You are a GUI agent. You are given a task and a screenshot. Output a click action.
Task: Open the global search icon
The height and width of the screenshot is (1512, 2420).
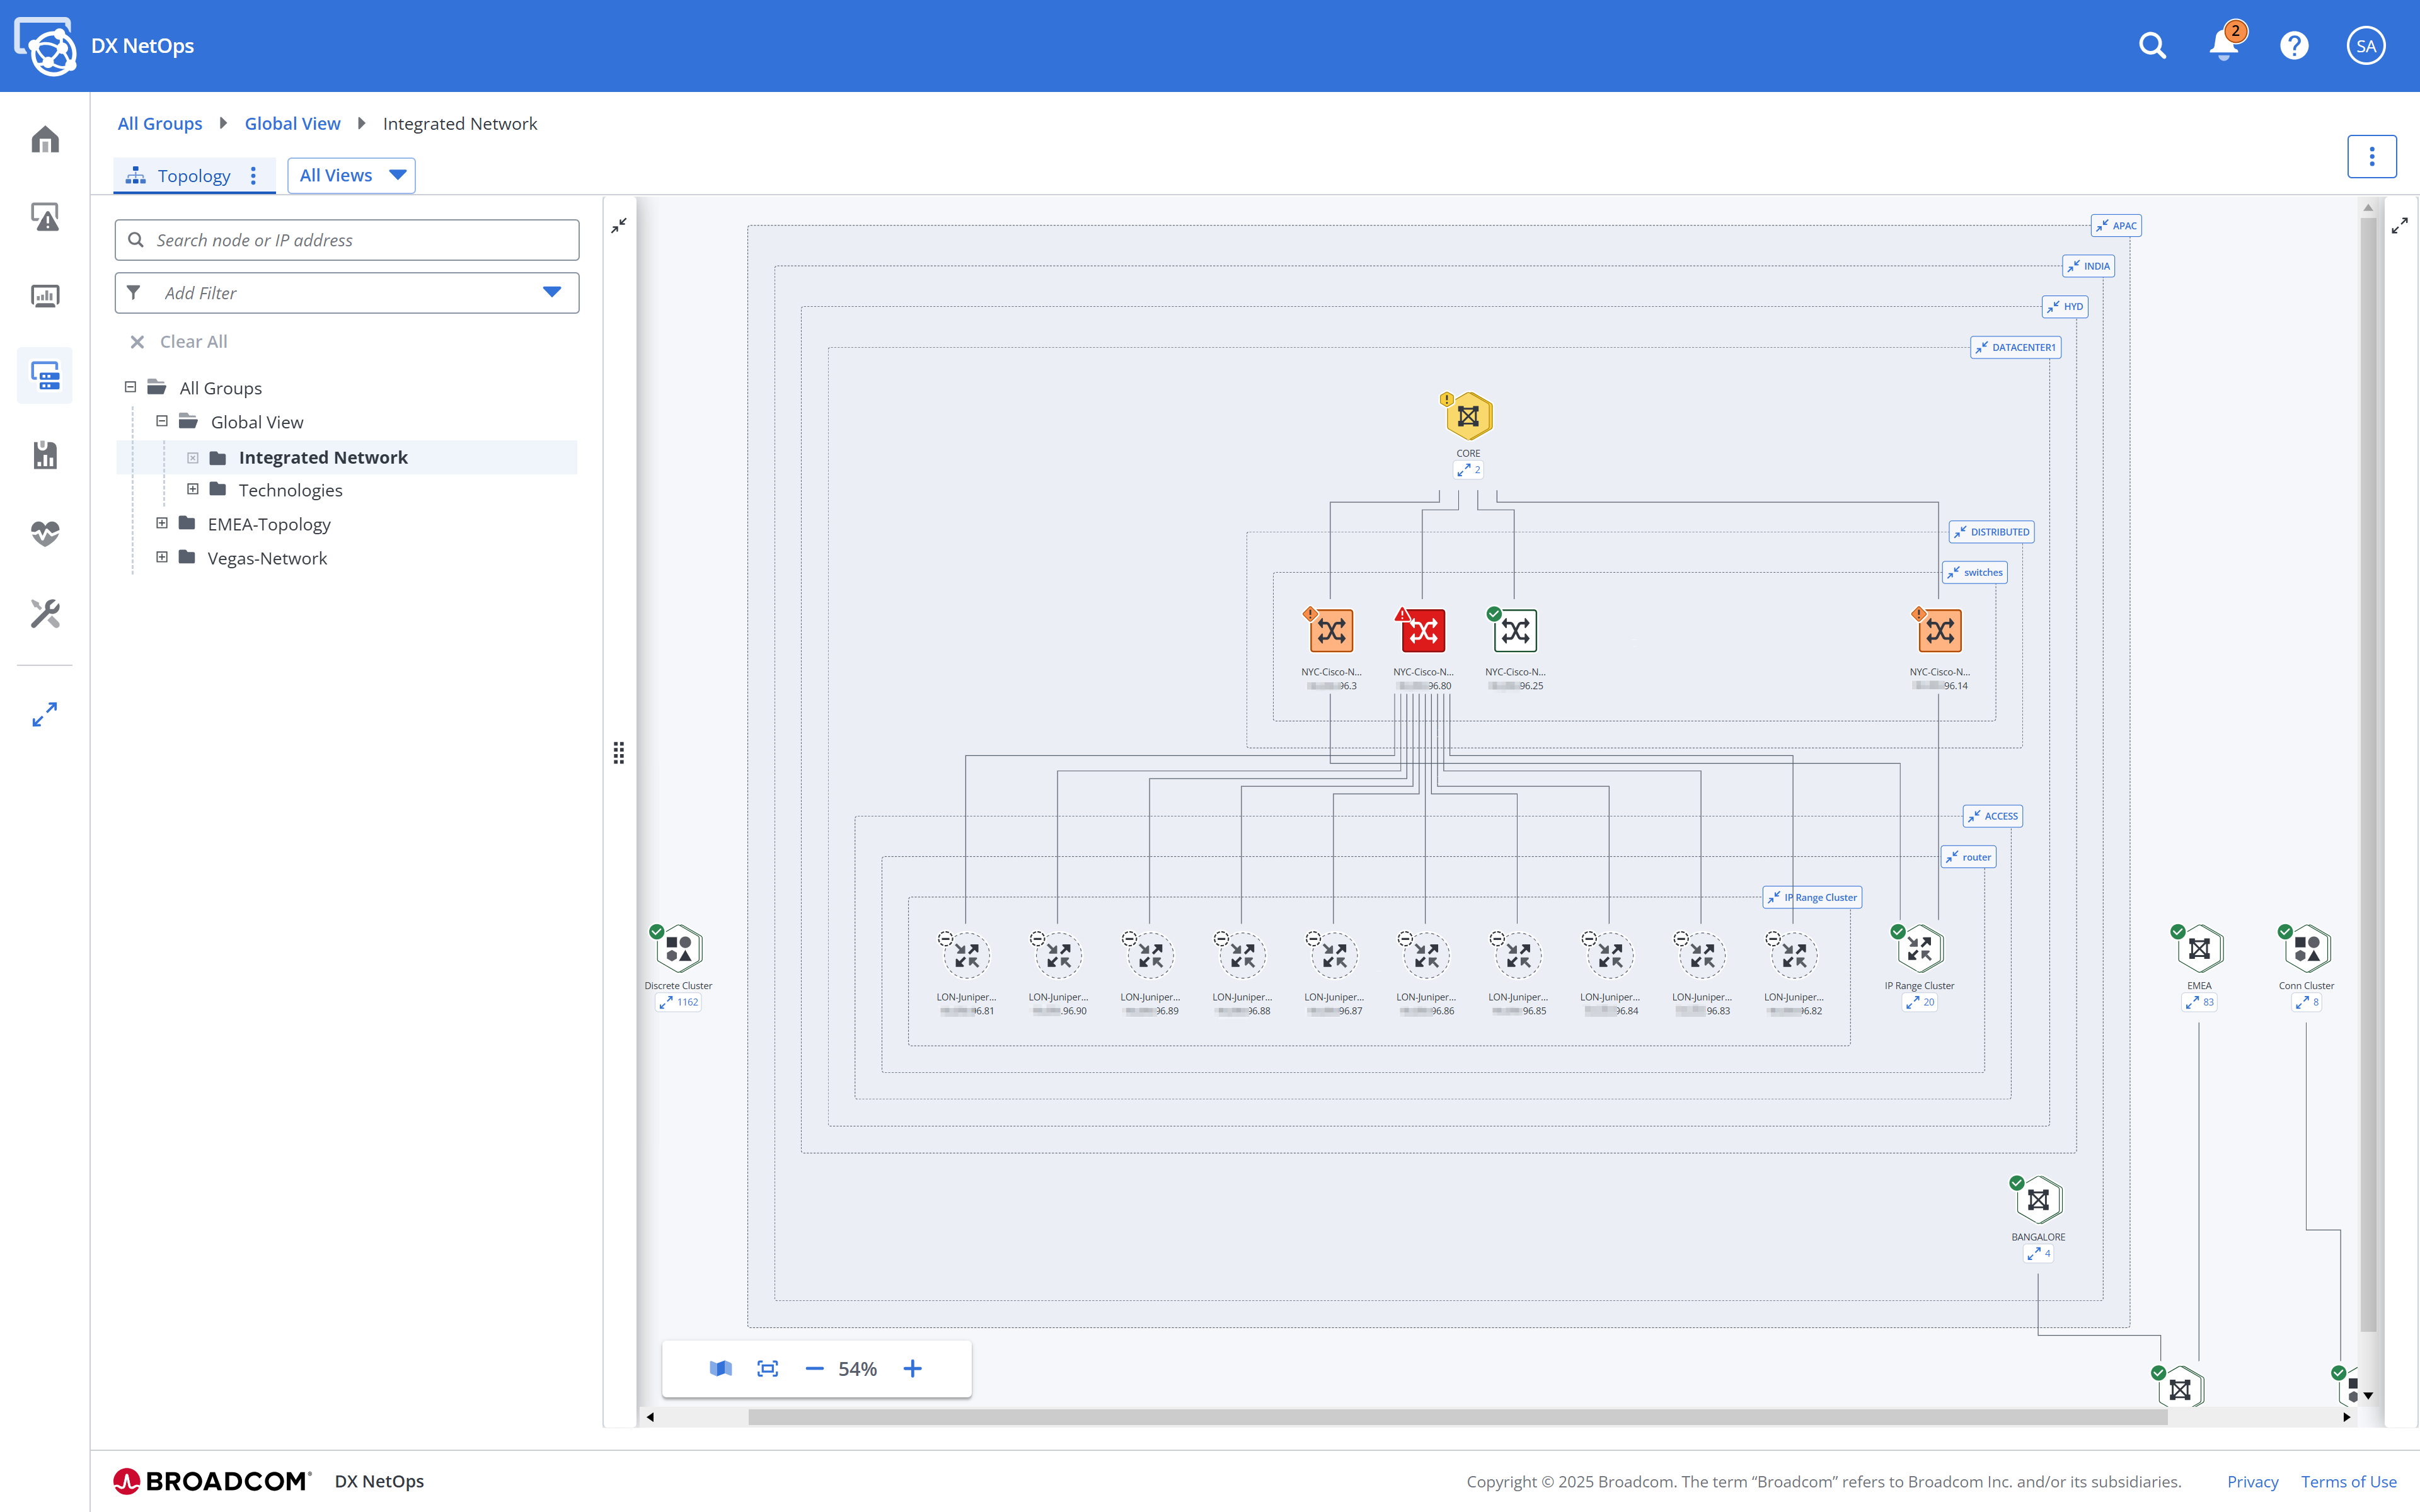coord(2152,45)
